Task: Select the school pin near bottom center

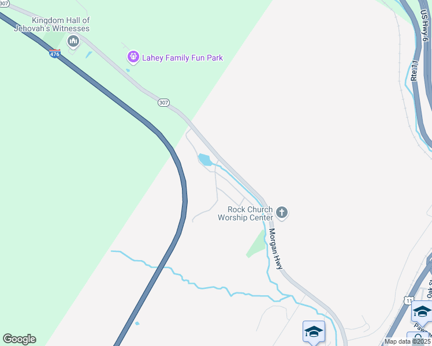Action: point(314,333)
